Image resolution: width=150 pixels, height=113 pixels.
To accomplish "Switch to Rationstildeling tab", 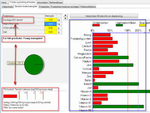I will pyautogui.click(x=88, y=7).
